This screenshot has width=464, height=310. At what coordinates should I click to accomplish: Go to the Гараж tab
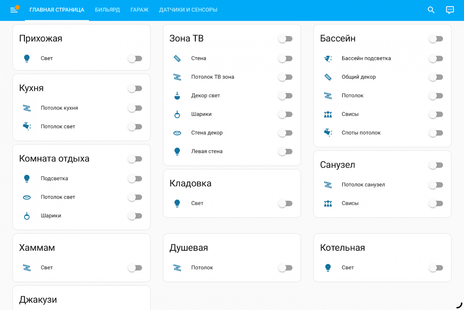(x=139, y=10)
